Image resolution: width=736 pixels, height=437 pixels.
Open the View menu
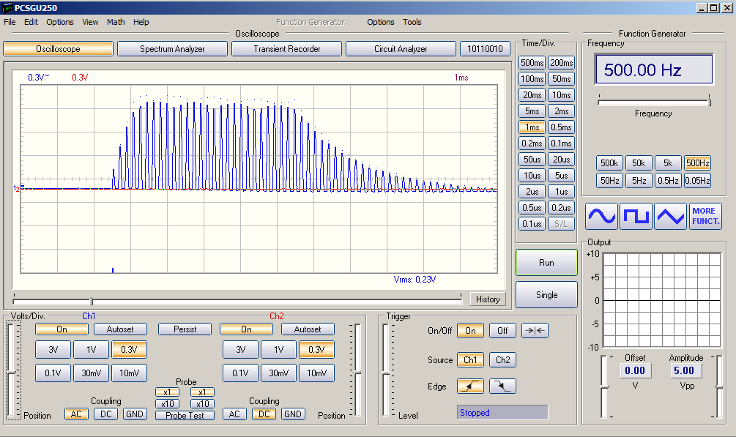point(90,22)
